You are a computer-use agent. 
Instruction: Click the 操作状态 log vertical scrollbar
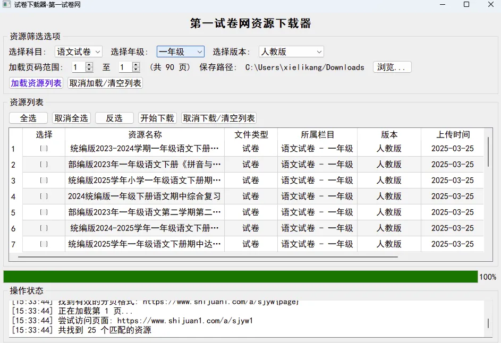point(488,323)
